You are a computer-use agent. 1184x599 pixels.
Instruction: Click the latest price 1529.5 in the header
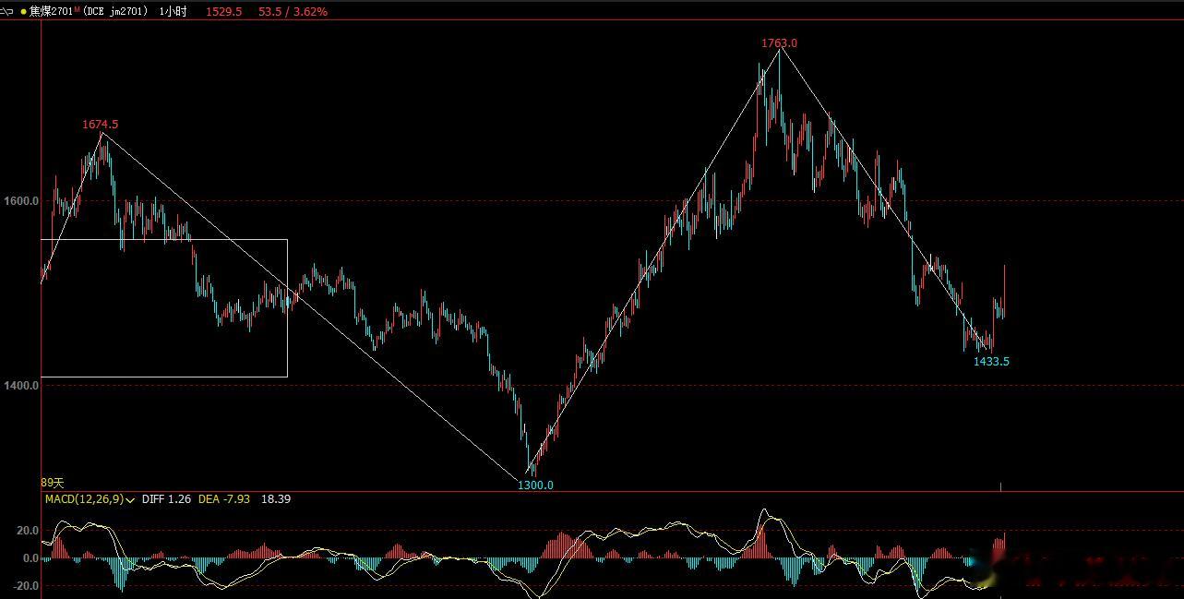224,12
